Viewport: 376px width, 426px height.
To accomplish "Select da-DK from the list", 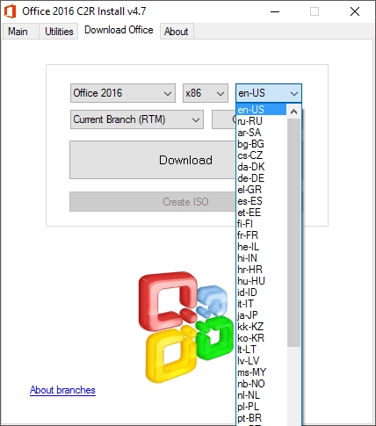I will click(261, 167).
